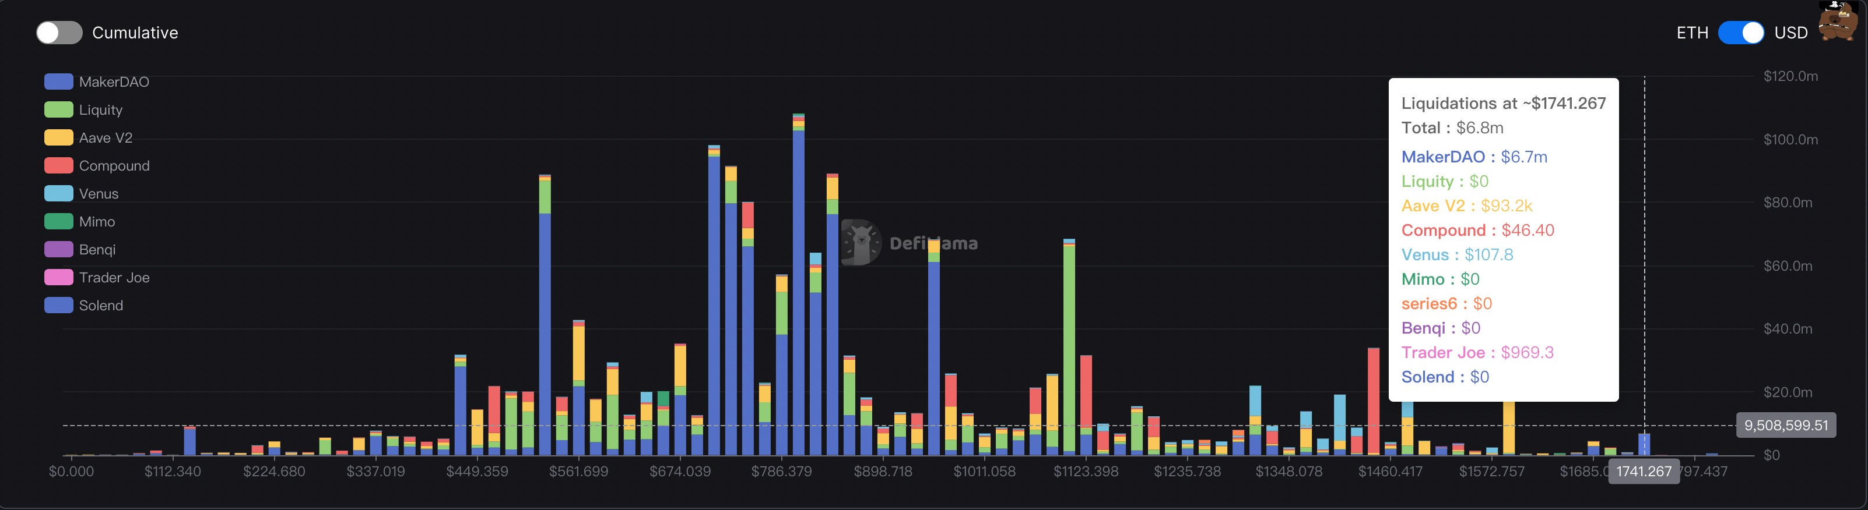Click the x-axis label $1348.078
This screenshot has height=510, width=1868.
[x=1288, y=472]
